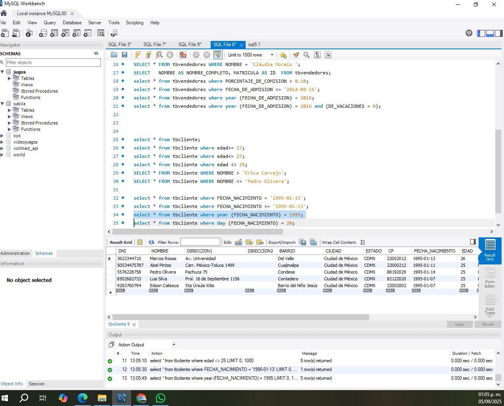This screenshot has height=406, width=504.
Task: Reconnect to the DBMS
Action: point(114,33)
